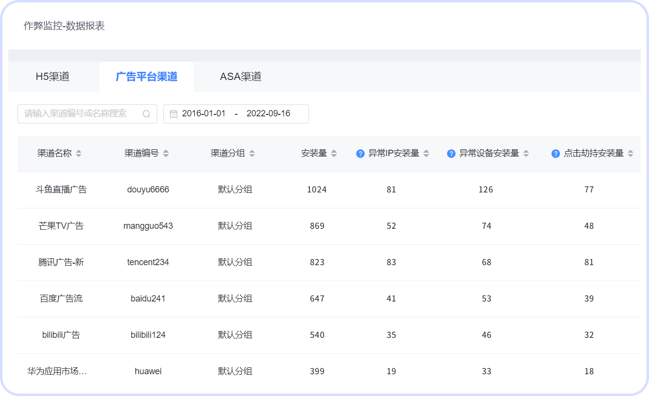Click channel code huawei
Image resolution: width=649 pixels, height=396 pixels.
[x=148, y=372]
